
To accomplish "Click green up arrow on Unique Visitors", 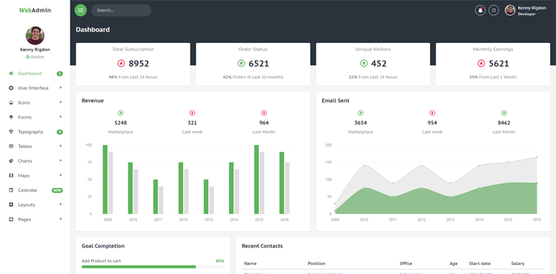I will 364,64.
